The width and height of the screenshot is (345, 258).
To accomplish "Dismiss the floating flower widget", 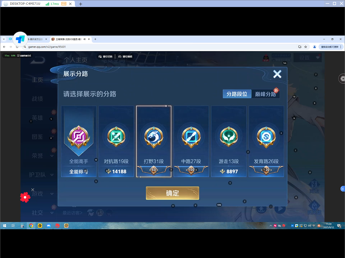I will (33, 190).
